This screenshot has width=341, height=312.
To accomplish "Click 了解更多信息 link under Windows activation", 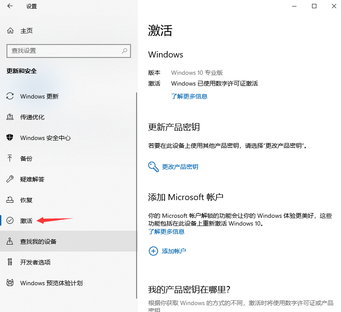I will tap(189, 96).
